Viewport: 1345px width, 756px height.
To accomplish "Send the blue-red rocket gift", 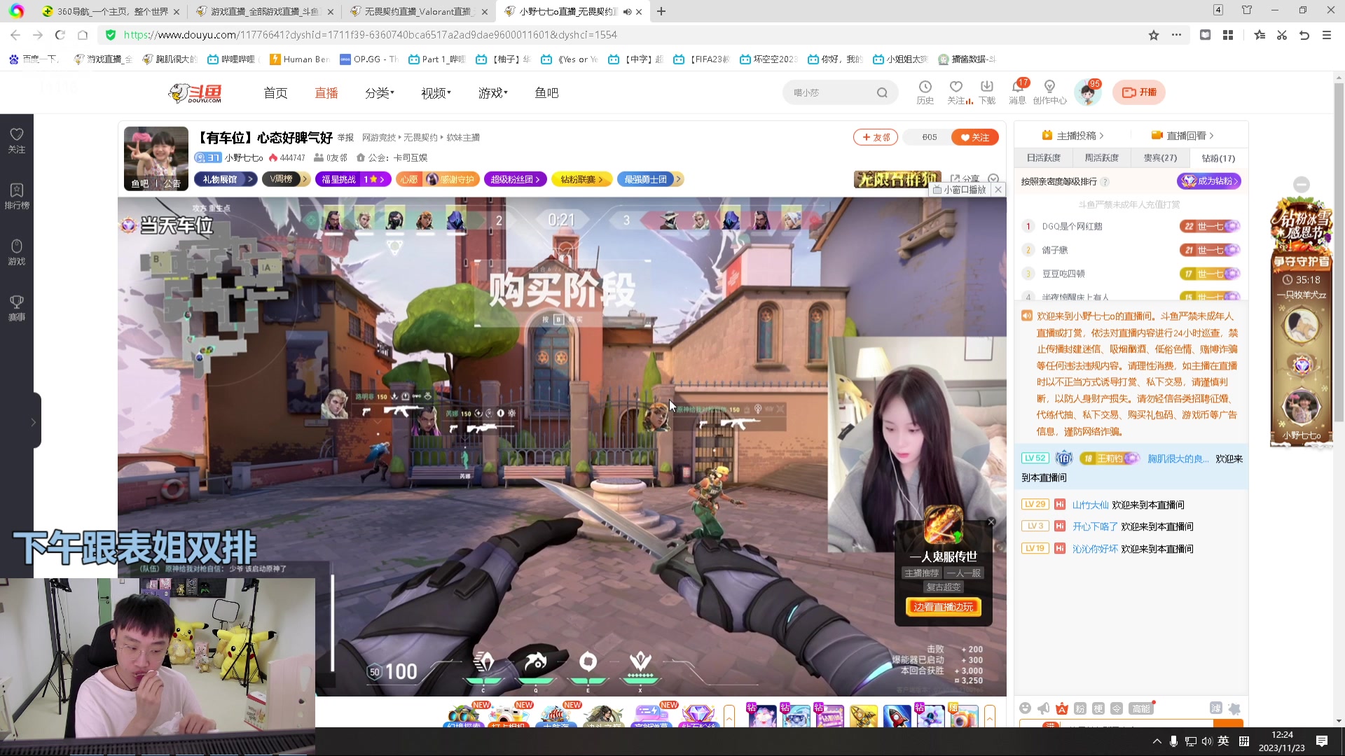I will click(x=897, y=716).
